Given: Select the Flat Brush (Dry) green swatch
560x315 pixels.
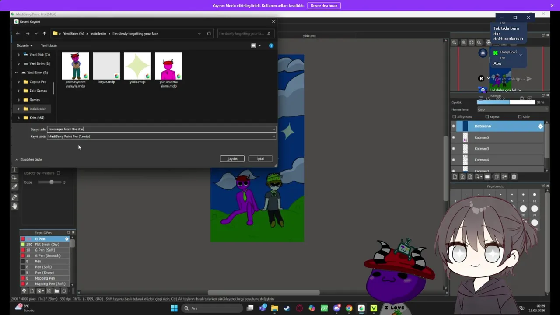Looking at the screenshot, I should click(x=23, y=245).
